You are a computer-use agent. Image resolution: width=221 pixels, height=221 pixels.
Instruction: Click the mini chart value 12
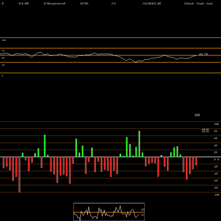coord(142,215)
